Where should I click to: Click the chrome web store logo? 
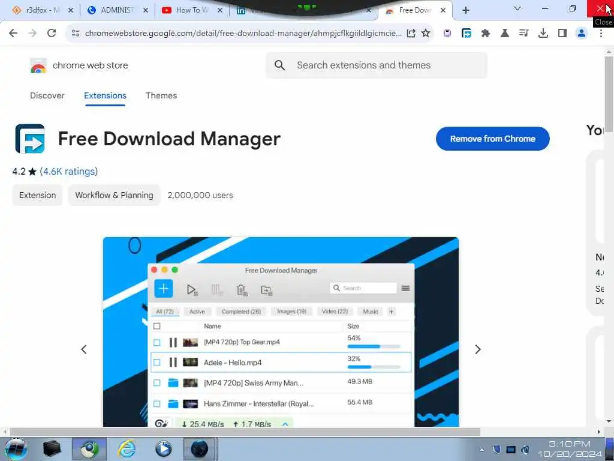click(79, 65)
